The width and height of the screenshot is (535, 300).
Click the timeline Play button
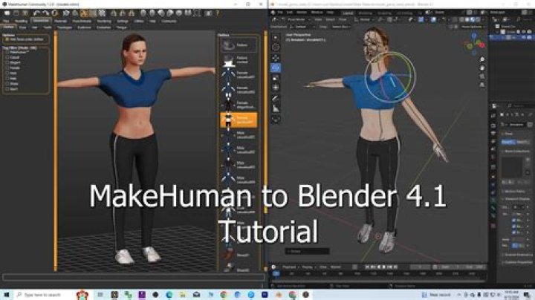tap(384, 267)
